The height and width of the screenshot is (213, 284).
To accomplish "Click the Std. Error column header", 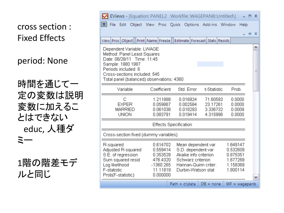I will (x=187, y=89).
